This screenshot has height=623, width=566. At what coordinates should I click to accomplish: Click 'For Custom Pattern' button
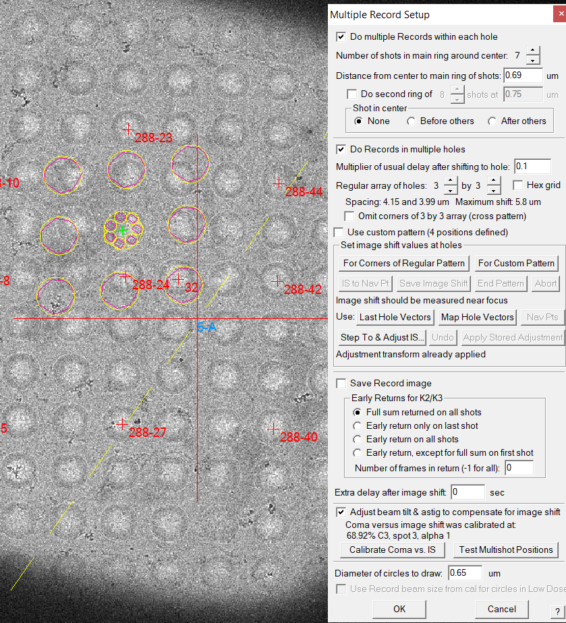[x=516, y=264]
